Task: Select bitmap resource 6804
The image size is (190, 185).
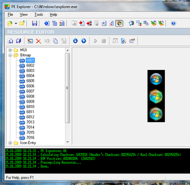Action: tap(30, 76)
